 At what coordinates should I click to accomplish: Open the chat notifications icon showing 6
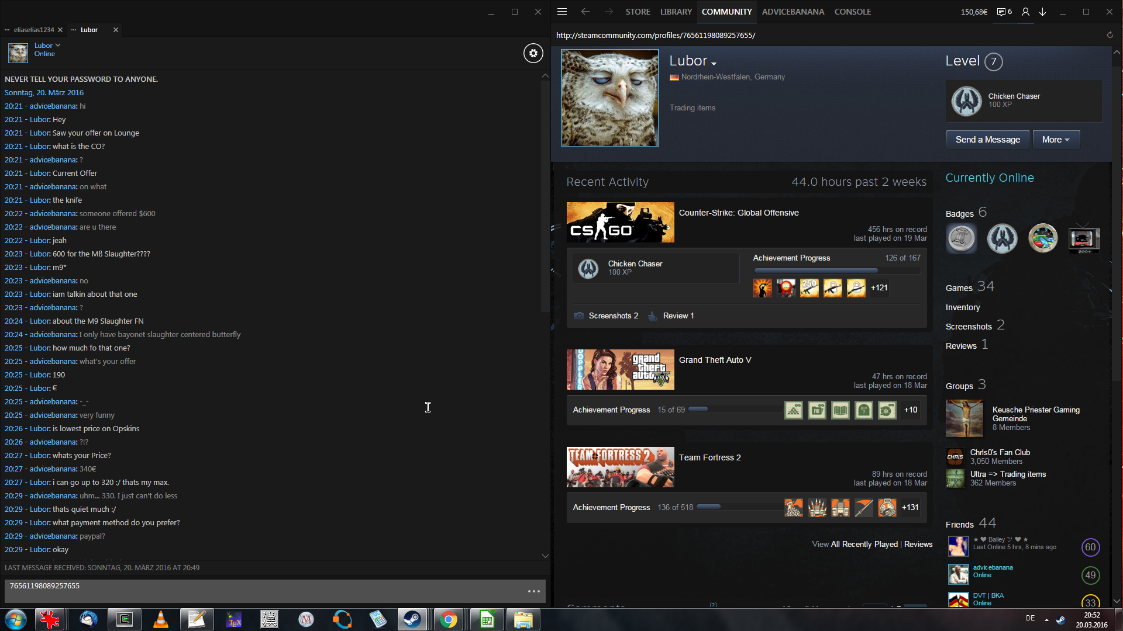coord(1004,12)
